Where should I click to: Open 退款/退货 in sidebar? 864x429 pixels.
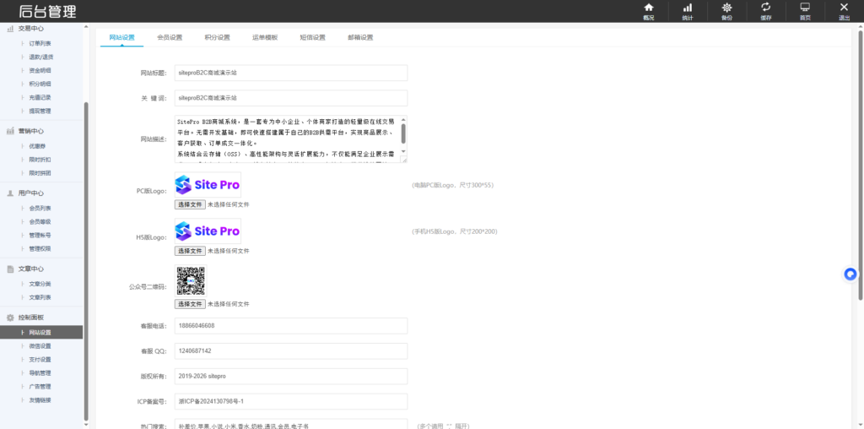click(41, 57)
